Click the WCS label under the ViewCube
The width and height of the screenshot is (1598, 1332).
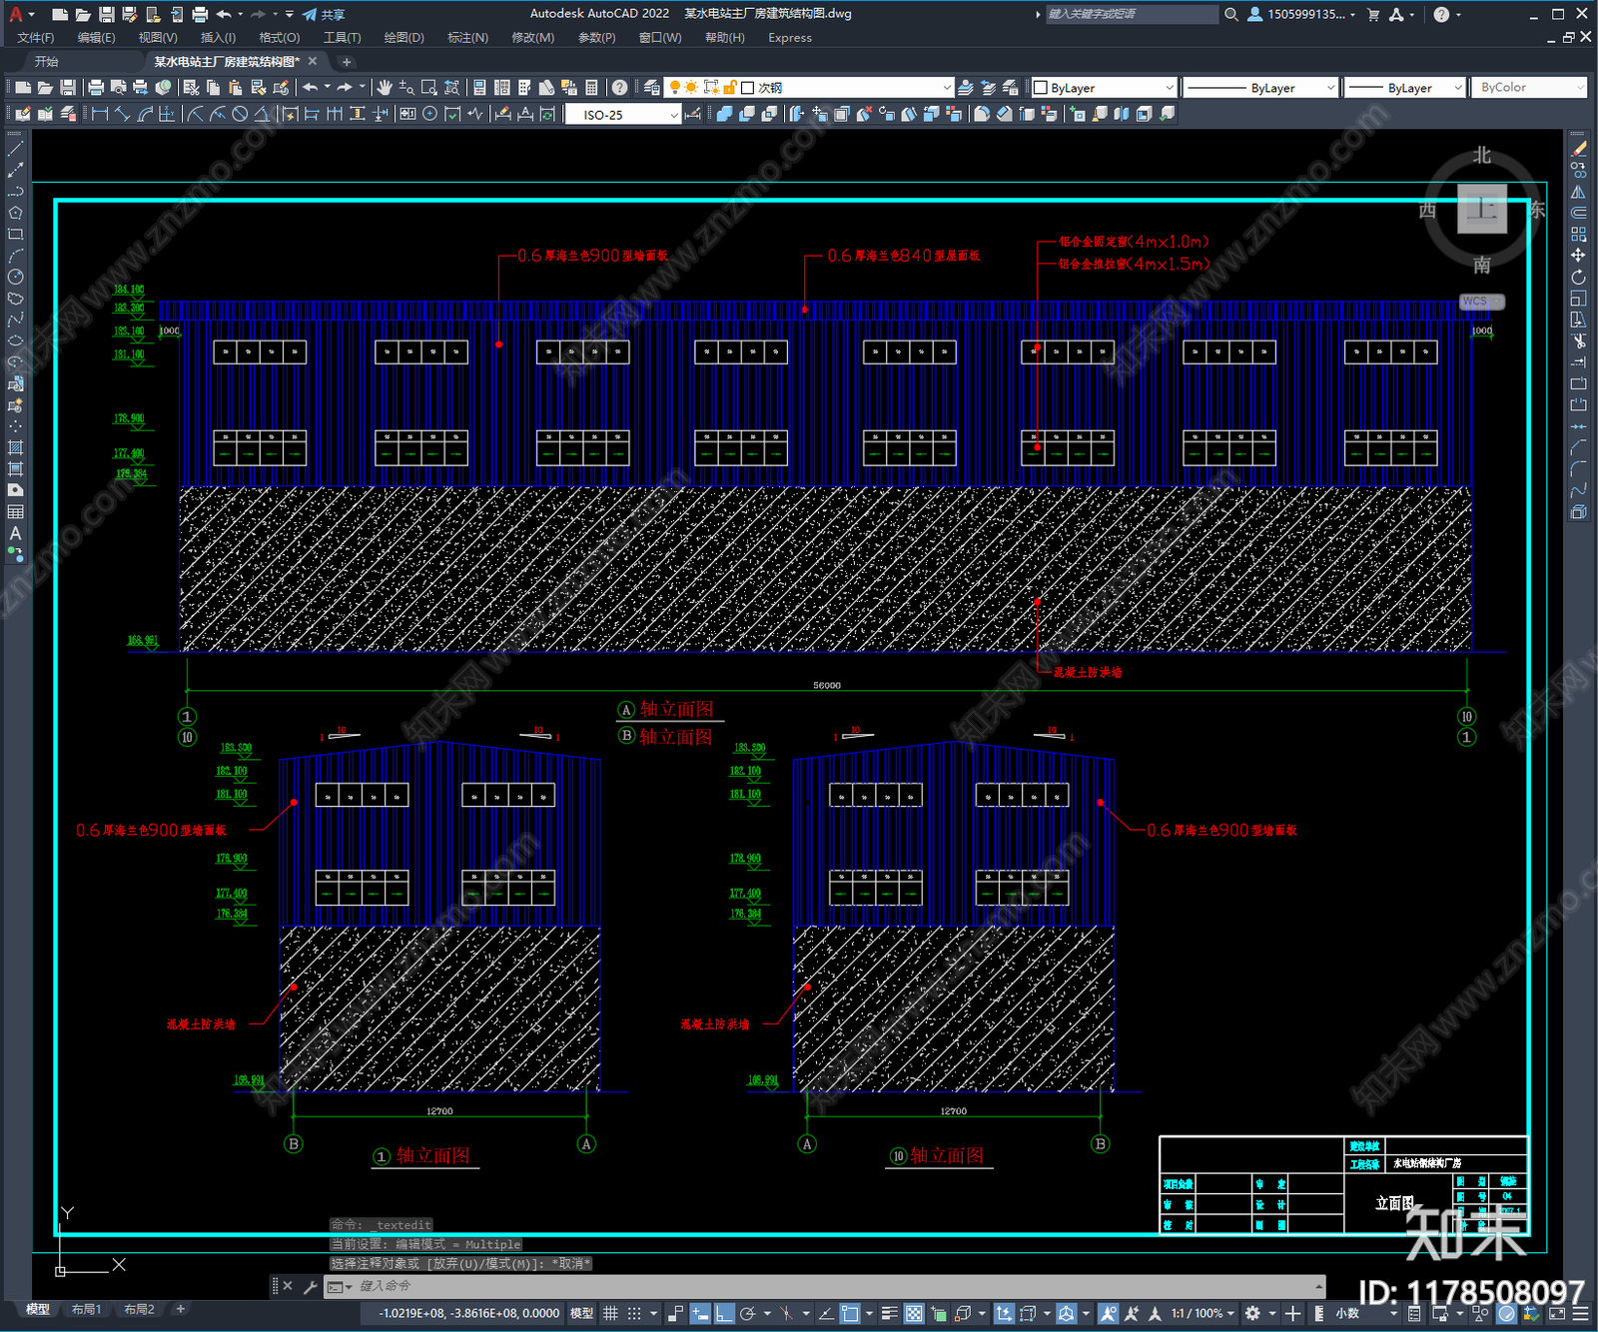pyautogui.click(x=1480, y=302)
